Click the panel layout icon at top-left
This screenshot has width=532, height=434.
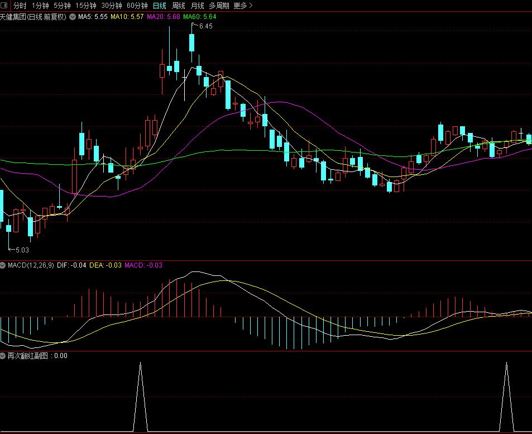click(5, 6)
